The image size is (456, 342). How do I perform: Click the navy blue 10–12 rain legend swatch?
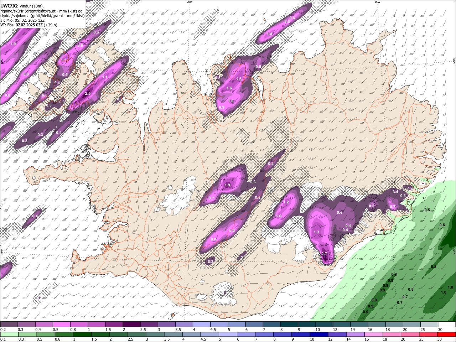click(318, 334)
